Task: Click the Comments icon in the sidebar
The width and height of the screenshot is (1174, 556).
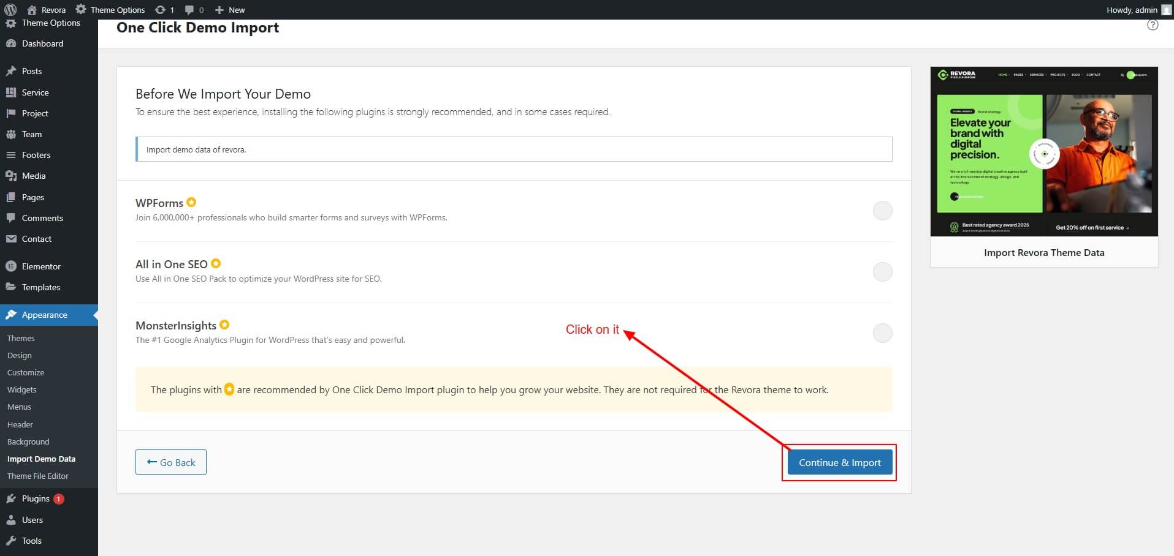Action: pos(10,218)
